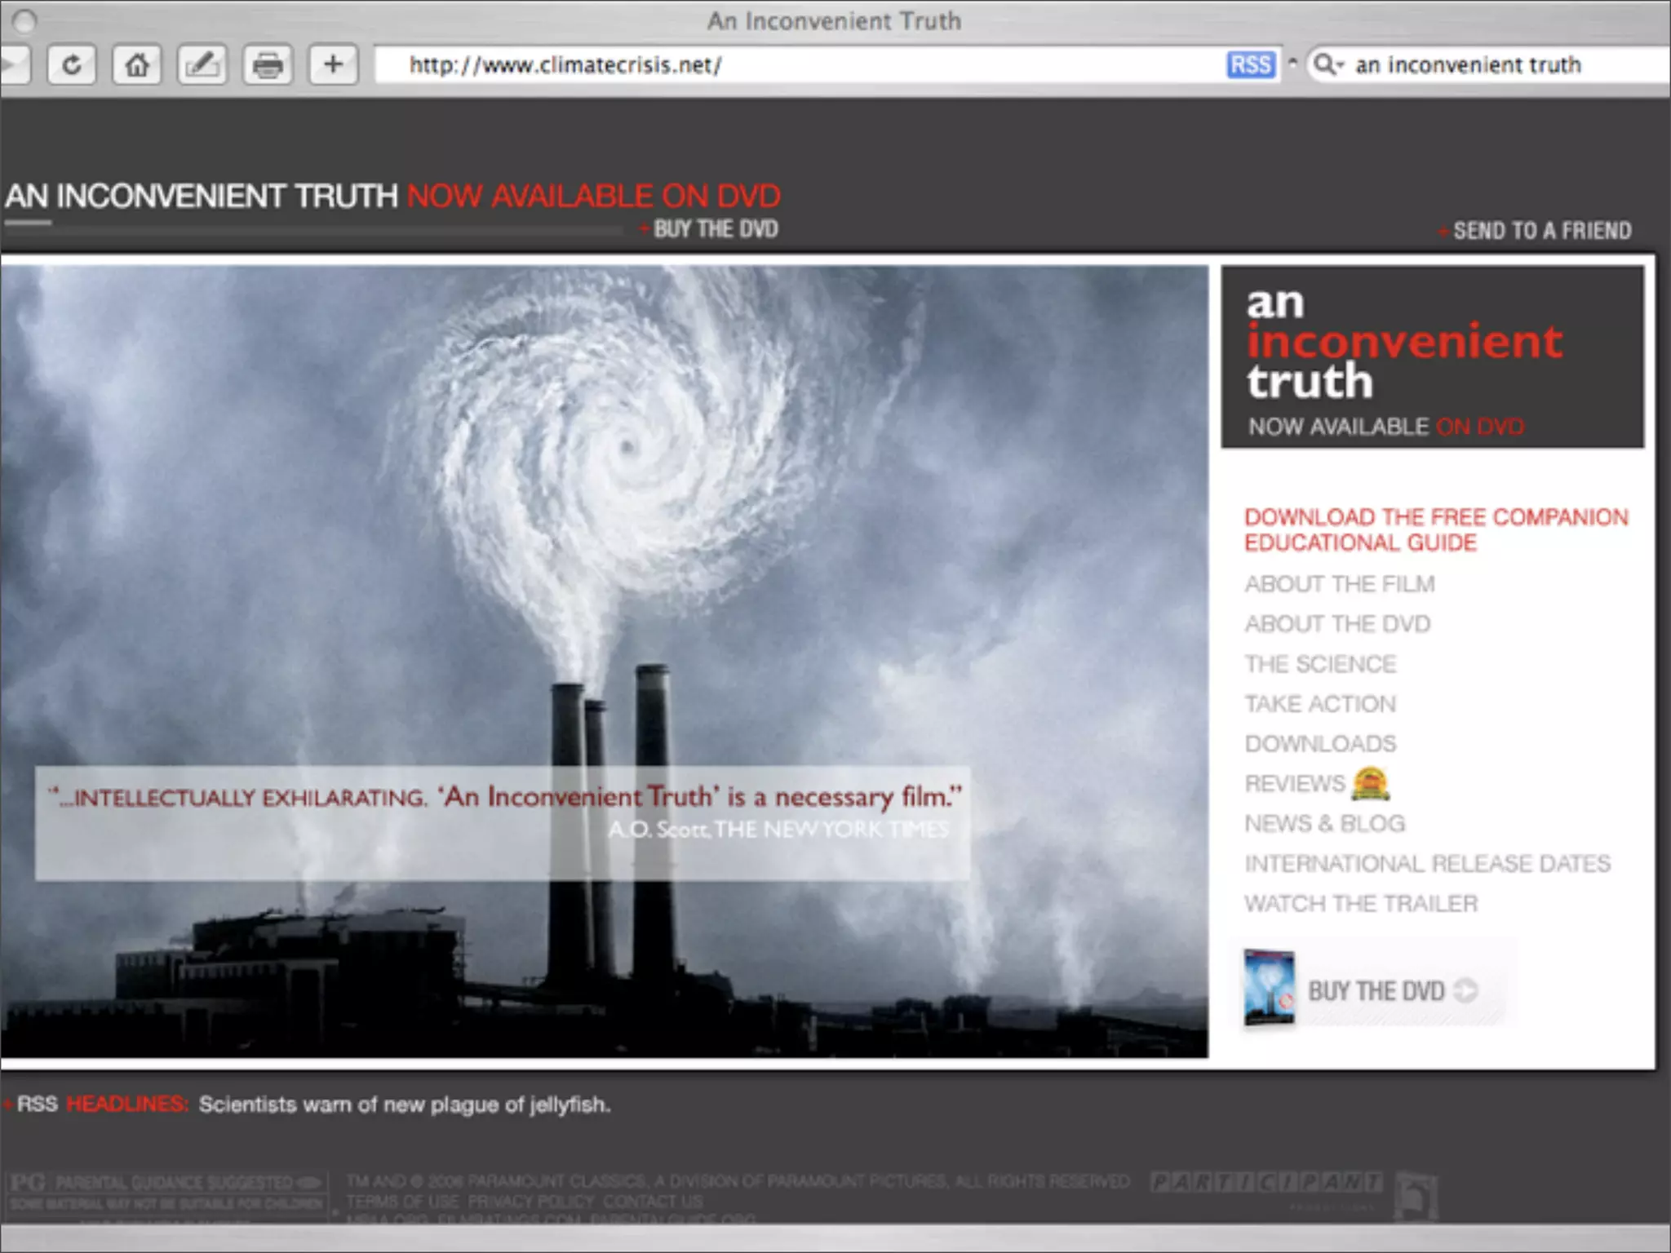Open Buy the DVD link under header
The height and width of the screenshot is (1253, 1671).
(x=715, y=229)
